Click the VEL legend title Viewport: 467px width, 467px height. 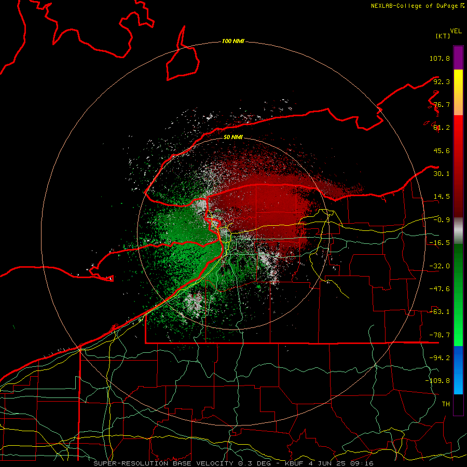click(456, 31)
